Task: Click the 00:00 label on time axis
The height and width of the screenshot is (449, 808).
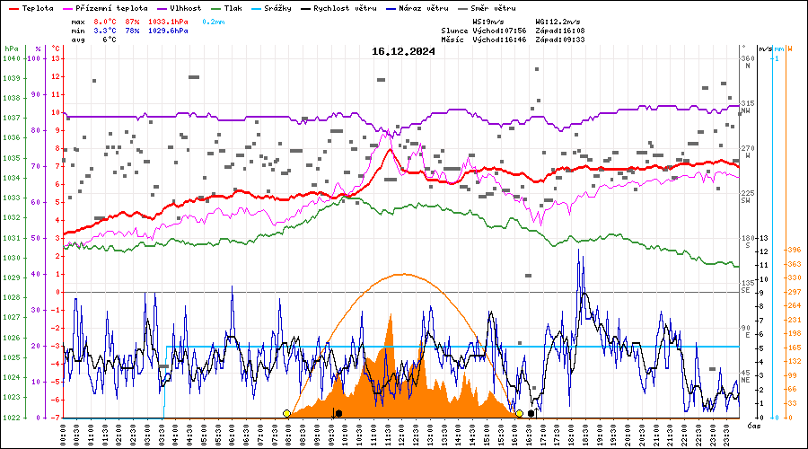Action: (63, 433)
